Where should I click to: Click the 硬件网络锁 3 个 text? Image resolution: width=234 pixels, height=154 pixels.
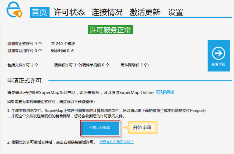click(134, 65)
